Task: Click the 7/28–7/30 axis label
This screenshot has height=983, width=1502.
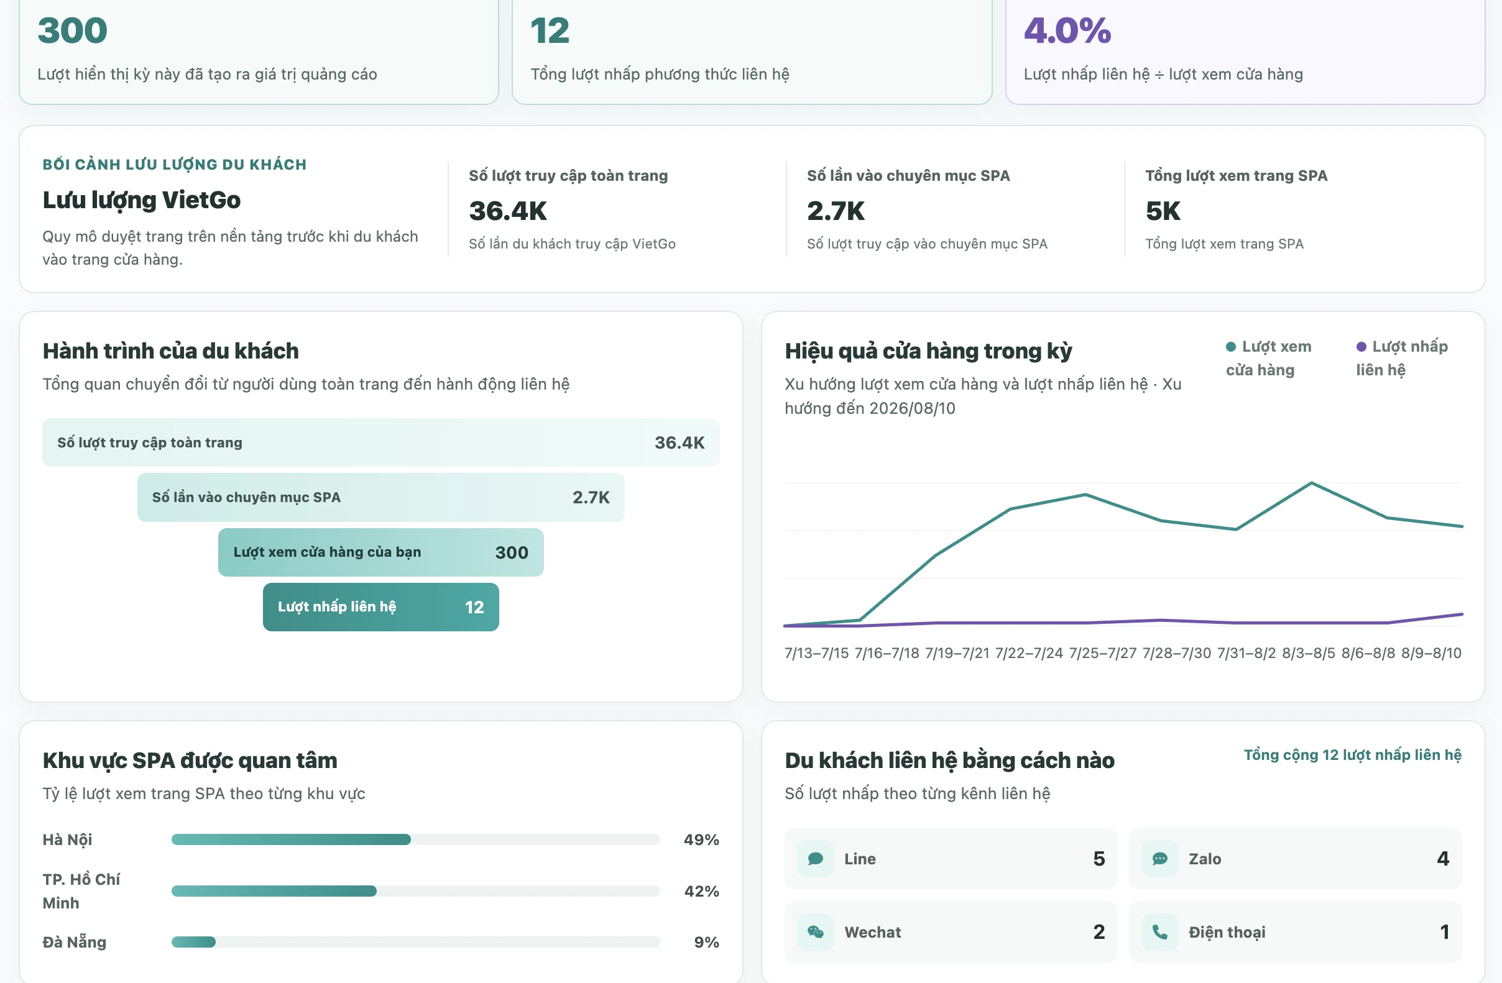Action: tap(1176, 653)
